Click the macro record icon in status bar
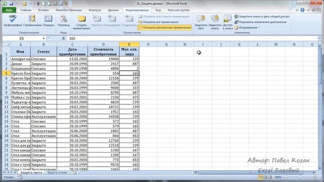324x182 pixels. point(20,177)
